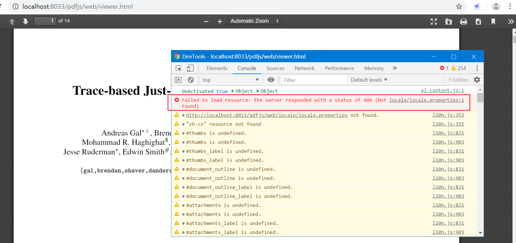Clear the console with the ban icon
Viewport: 516px width, 243px height.
tap(191, 80)
